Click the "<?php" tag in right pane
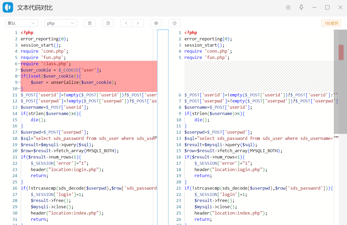Screen dimensions: 347x225 [x=191, y=32]
